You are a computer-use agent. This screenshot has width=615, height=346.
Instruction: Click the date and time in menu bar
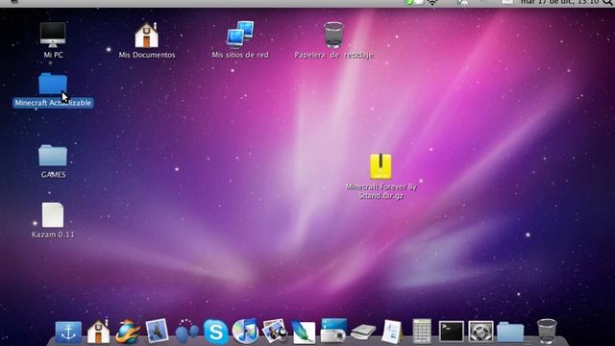(x=559, y=2)
